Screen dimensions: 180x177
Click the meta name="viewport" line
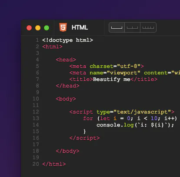coord(125,73)
